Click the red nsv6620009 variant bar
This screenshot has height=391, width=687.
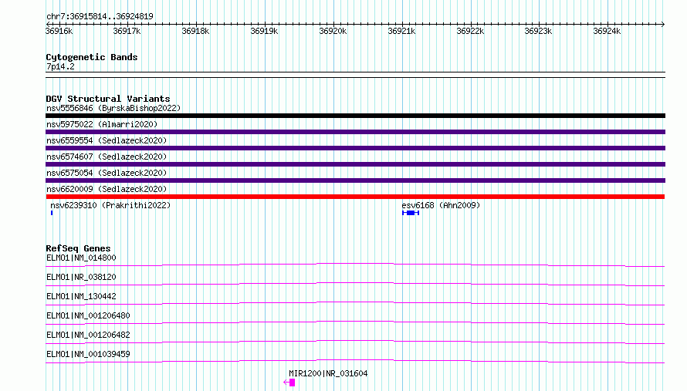(355, 197)
